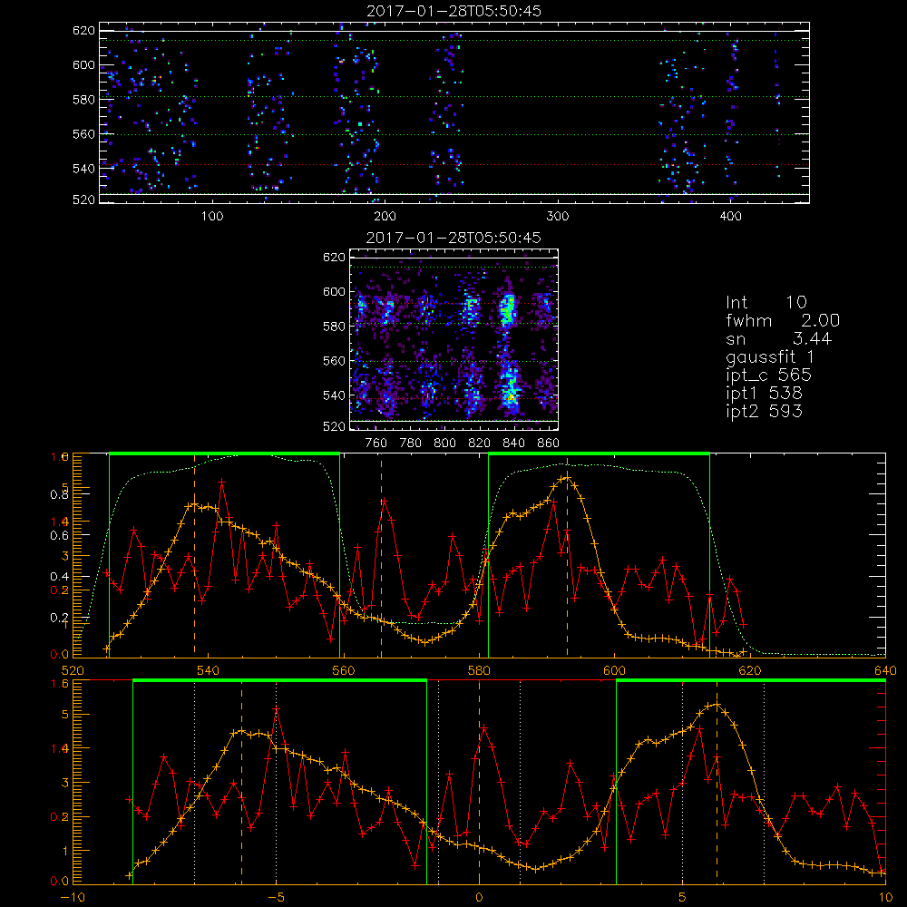Click x-axis label 200 on top plot
The height and width of the screenshot is (907, 907).
[385, 217]
